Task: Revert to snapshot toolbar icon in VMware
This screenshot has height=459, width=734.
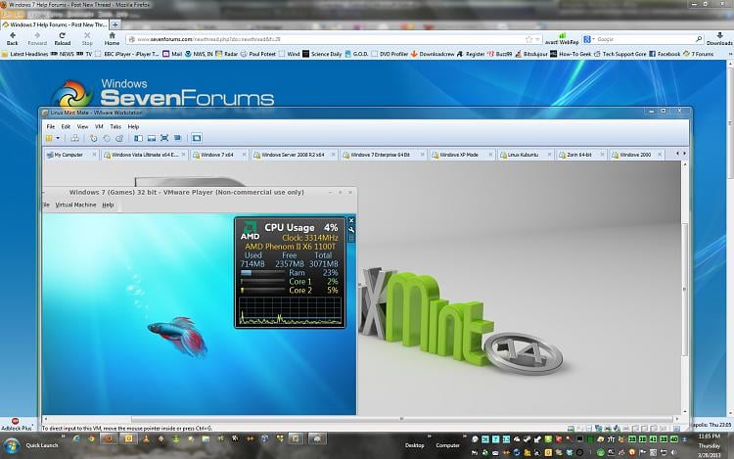Action: 107,138
